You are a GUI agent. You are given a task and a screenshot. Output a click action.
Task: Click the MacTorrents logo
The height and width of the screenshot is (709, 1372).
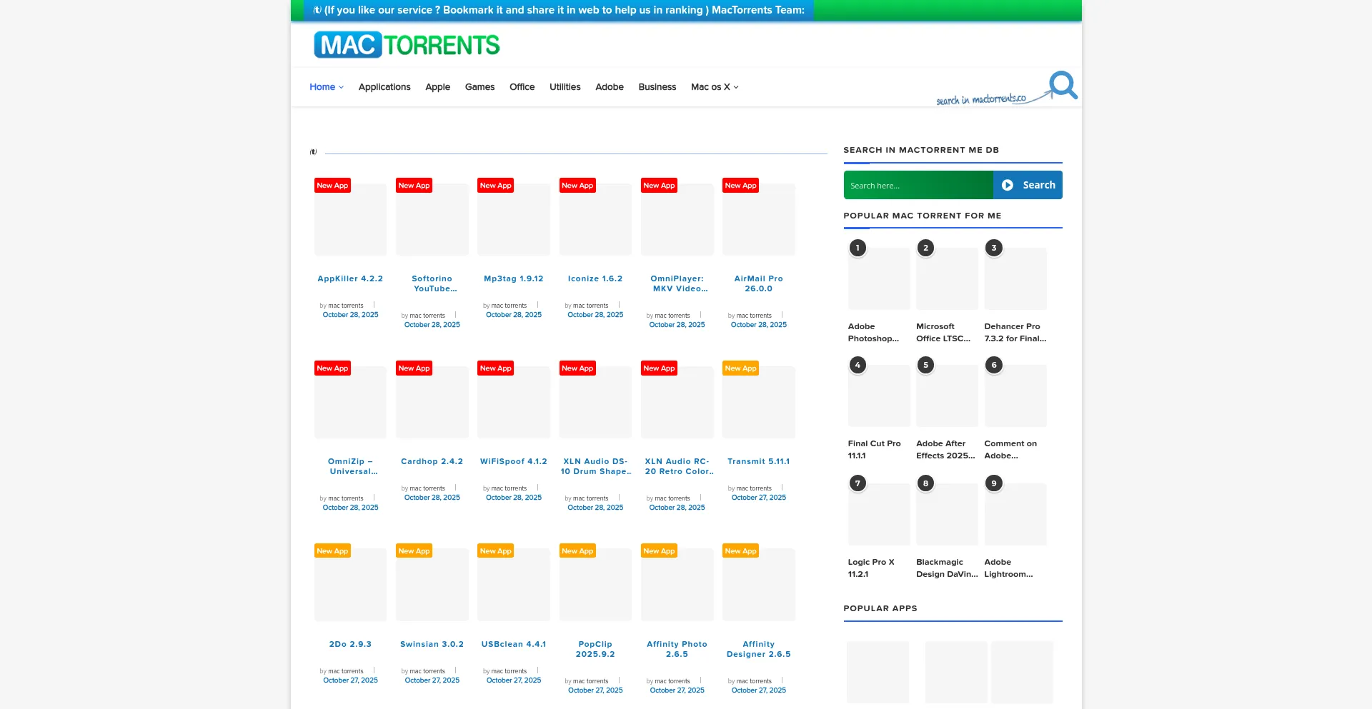click(x=407, y=45)
